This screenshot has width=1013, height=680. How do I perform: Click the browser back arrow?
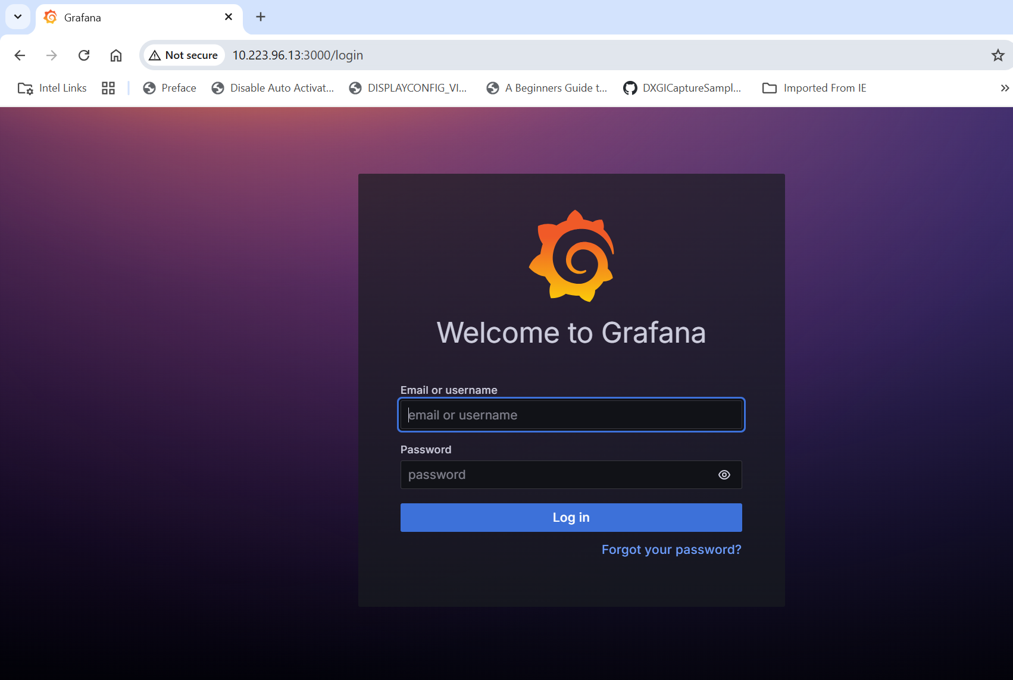tap(20, 55)
